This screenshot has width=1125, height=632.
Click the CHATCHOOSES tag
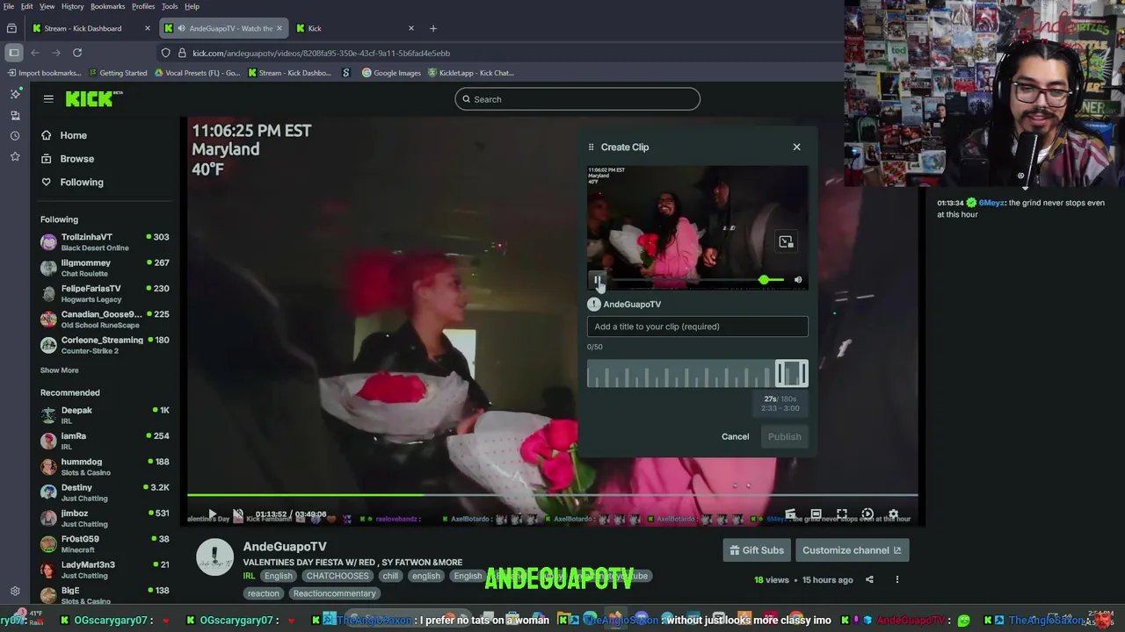pos(337,576)
